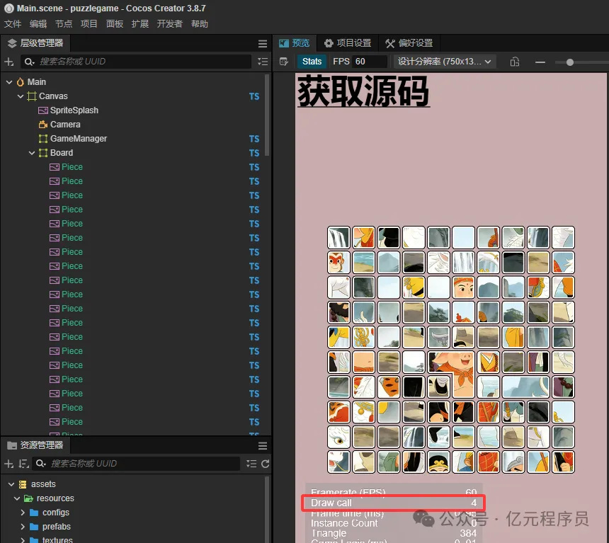The width and height of the screenshot is (609, 543).
Task: Click the collapse-all icon in the Hierarchy toolbar
Action: tap(263, 62)
